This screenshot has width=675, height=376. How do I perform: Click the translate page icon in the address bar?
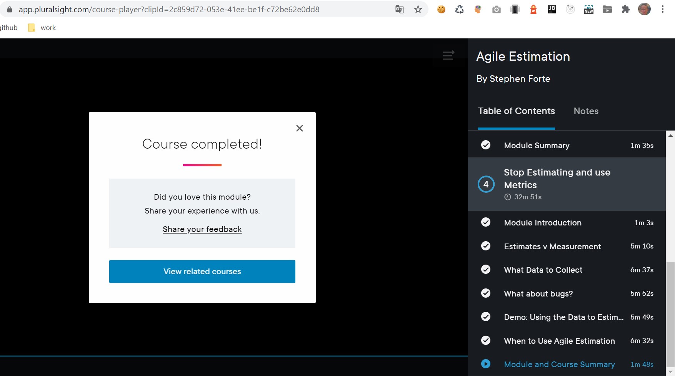click(400, 10)
